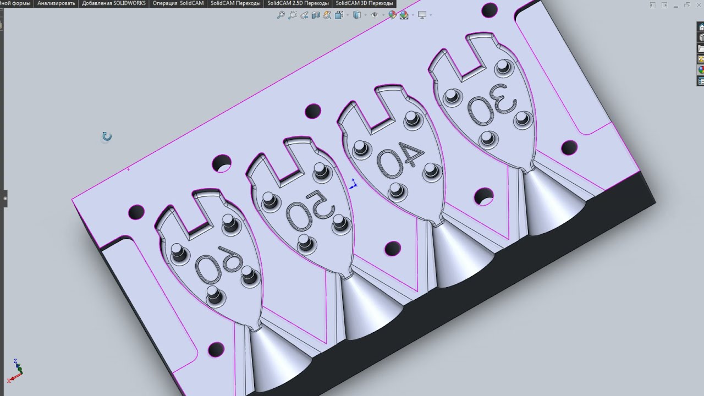Open the Appearances and Scenes pane

(x=701, y=70)
